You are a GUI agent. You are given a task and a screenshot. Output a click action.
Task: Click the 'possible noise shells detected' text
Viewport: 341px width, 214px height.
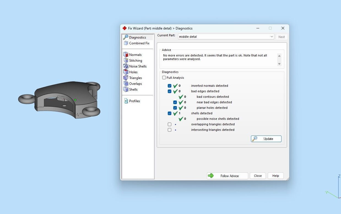[x=218, y=119]
